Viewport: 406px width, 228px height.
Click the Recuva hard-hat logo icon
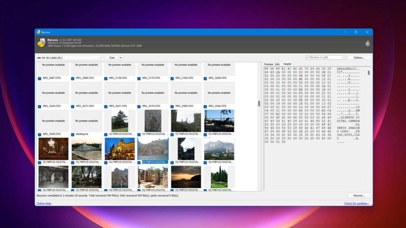(41, 43)
